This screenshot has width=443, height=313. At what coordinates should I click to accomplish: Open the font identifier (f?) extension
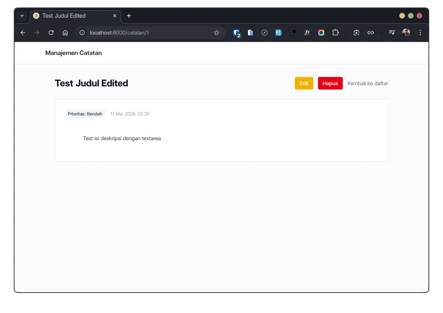307,33
